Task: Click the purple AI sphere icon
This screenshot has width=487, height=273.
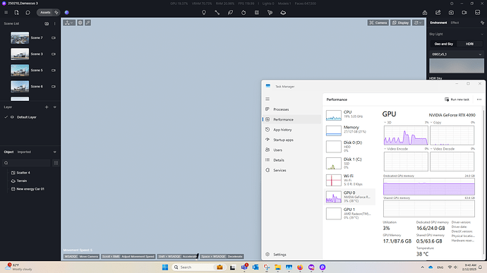Action: point(67,13)
